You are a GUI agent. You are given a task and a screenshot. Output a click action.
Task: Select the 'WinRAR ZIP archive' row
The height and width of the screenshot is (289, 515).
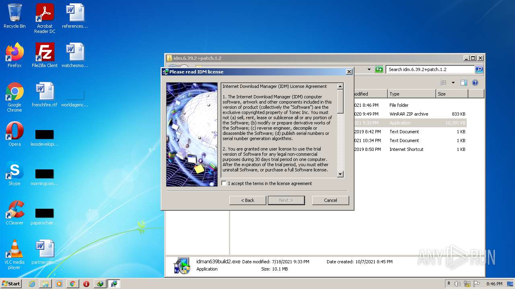(410, 114)
